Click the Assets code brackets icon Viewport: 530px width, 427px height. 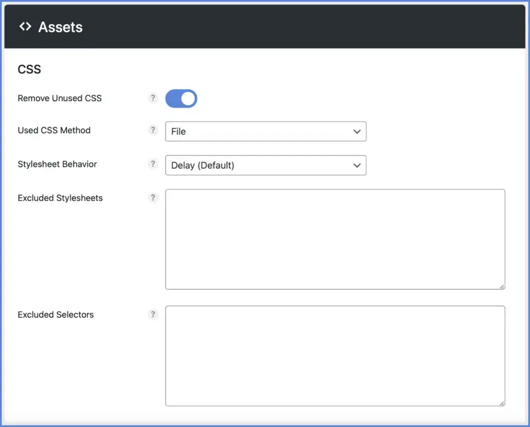(25, 26)
